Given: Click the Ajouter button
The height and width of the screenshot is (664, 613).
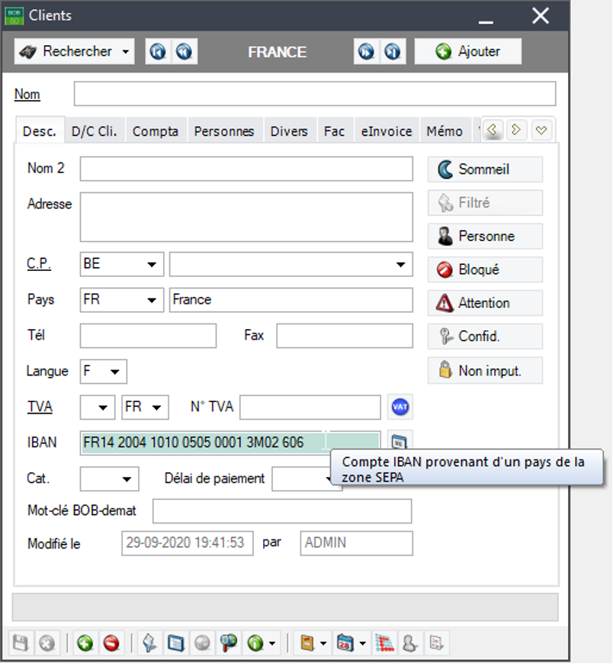Looking at the screenshot, I should 468,52.
